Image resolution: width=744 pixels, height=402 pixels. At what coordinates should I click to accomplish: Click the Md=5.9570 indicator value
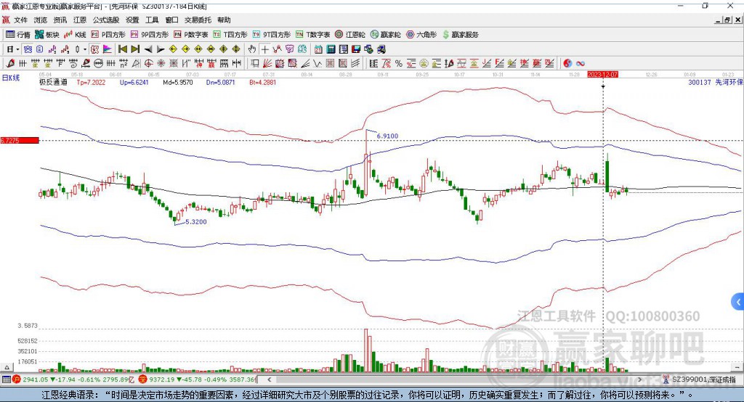(178, 82)
